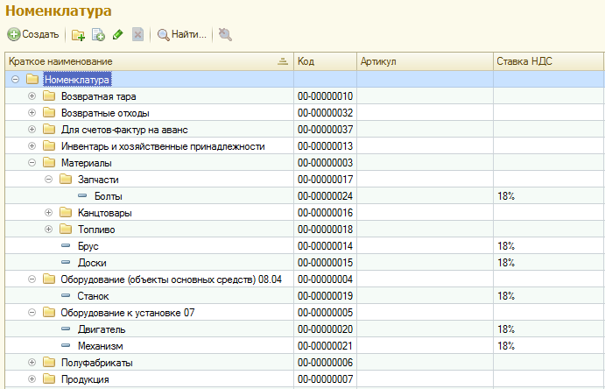Viewport: 605px width, 389px height.
Task: Select the Доски item
Action: click(x=93, y=263)
